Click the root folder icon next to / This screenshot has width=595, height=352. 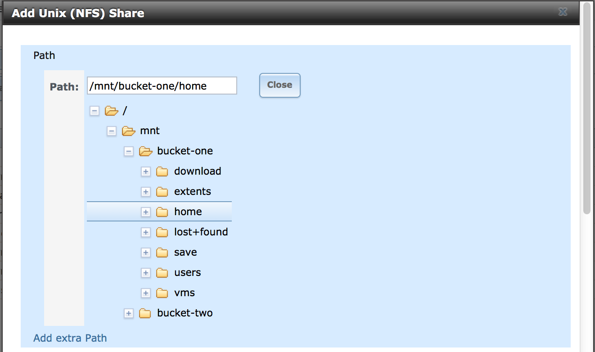(x=111, y=111)
